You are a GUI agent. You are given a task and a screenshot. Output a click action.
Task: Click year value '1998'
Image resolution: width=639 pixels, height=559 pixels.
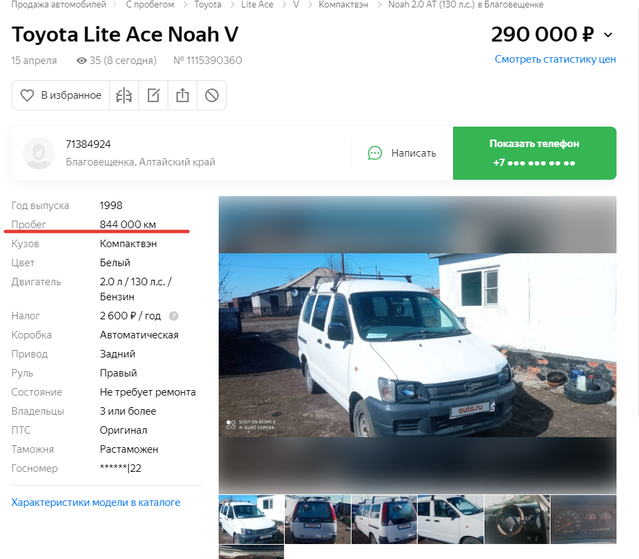pyautogui.click(x=111, y=206)
